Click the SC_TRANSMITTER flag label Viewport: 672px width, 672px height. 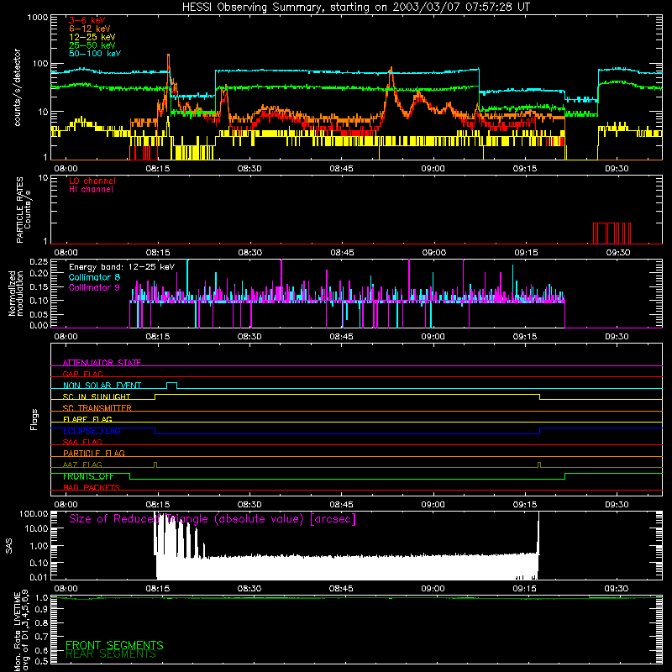pos(97,408)
